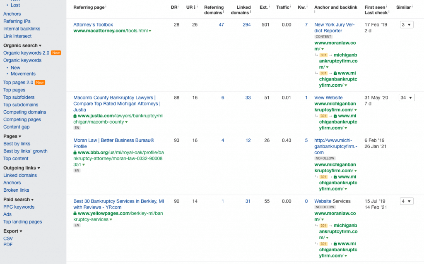Show info tooltip for Ext. column

point(269,6)
